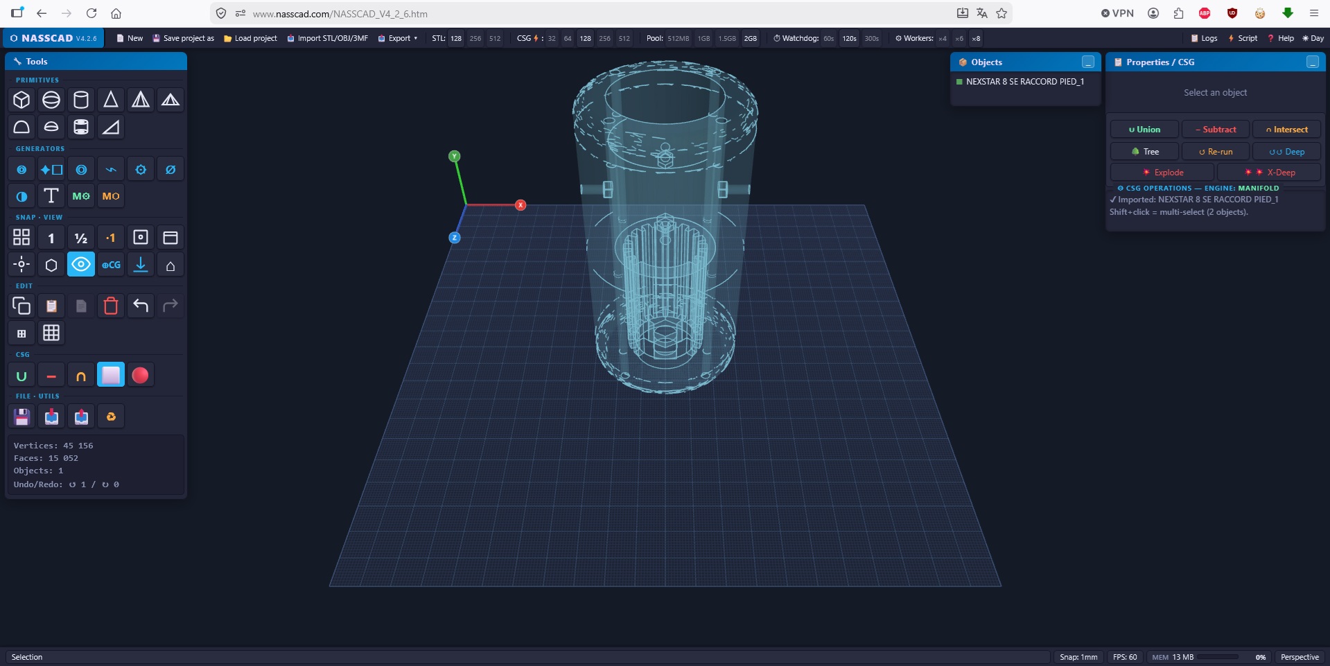Add a sphere primitive
This screenshot has height=666, width=1330.
51,100
